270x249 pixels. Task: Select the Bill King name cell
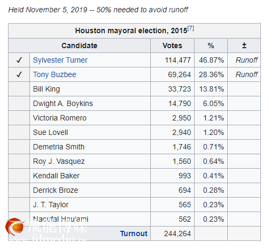90,89
